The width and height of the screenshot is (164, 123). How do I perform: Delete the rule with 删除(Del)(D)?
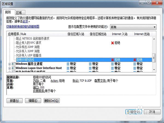coord(52,101)
